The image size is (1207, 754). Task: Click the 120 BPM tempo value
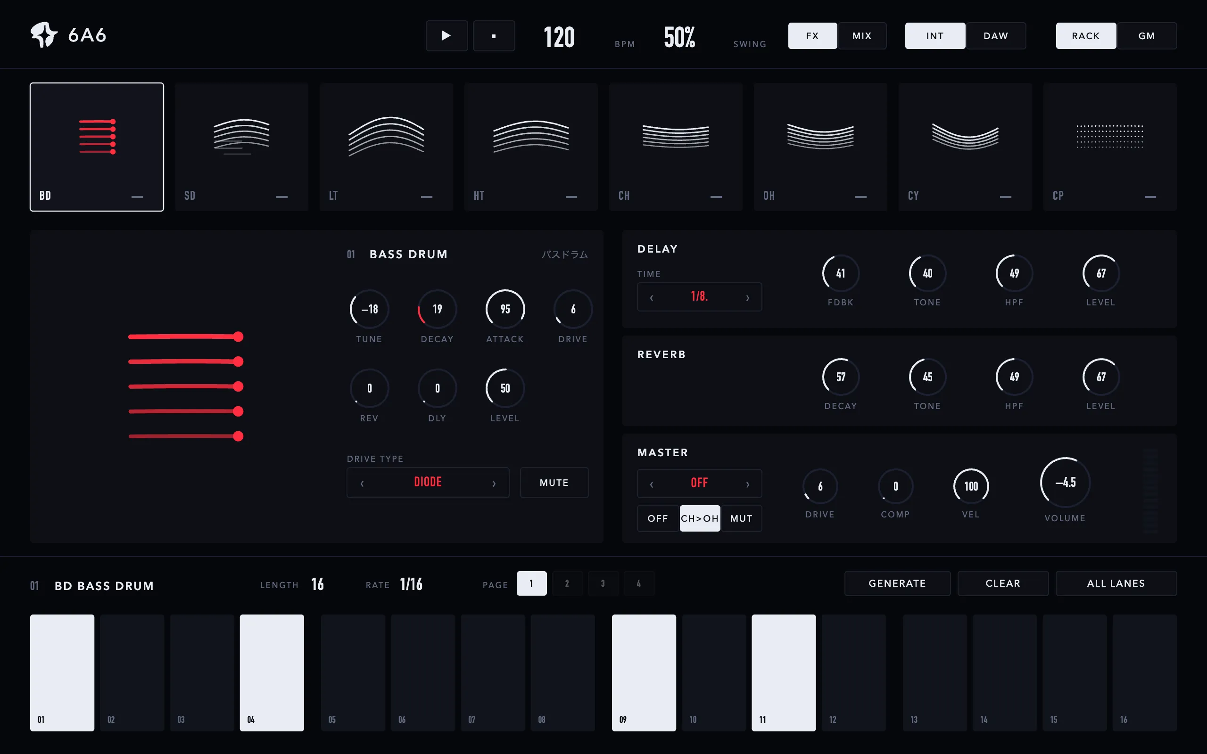(x=559, y=37)
